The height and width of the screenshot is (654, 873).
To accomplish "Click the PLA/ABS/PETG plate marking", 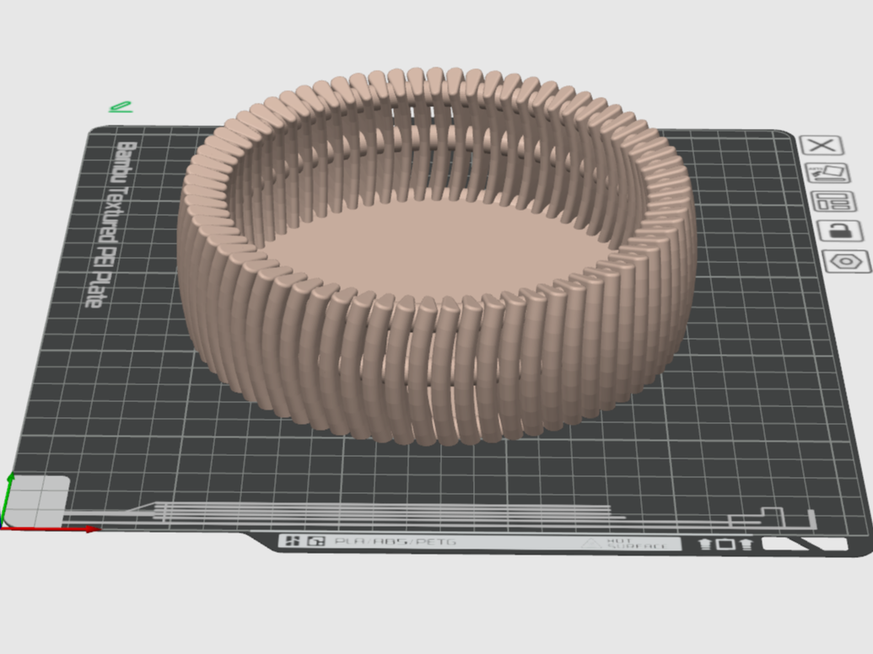I will (396, 541).
